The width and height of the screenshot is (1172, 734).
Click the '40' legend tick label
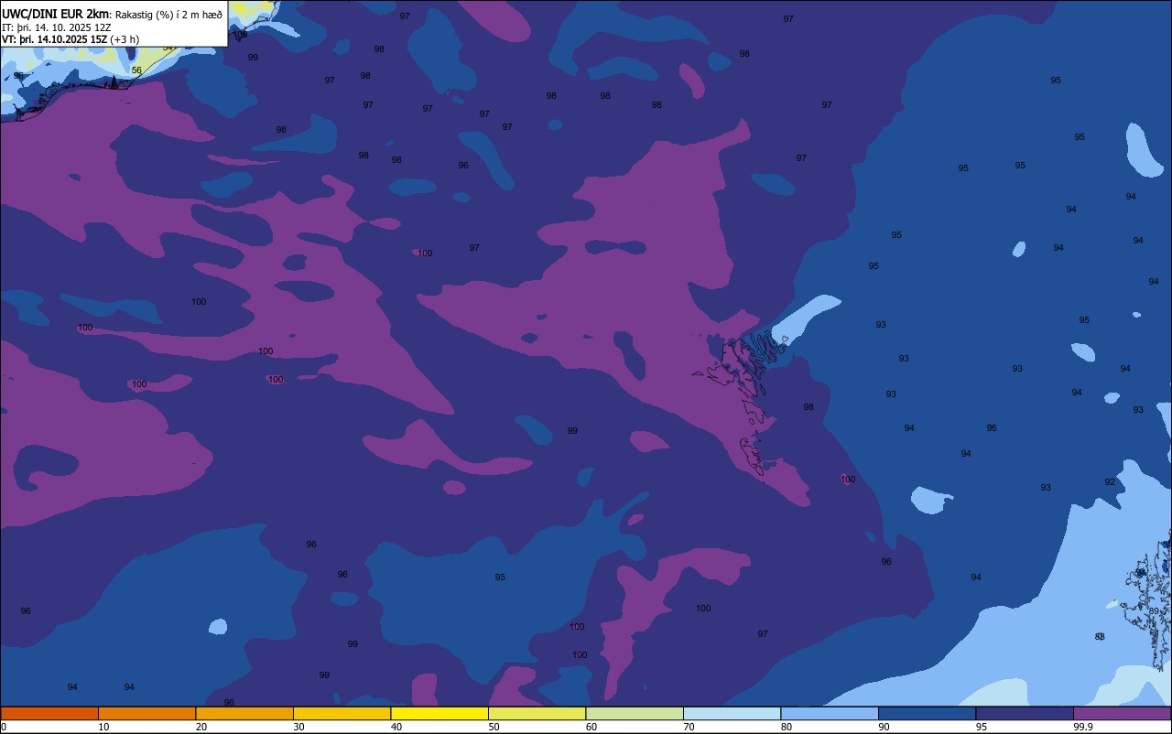tap(396, 727)
